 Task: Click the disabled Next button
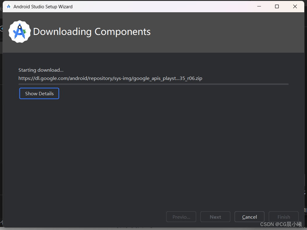216,217
